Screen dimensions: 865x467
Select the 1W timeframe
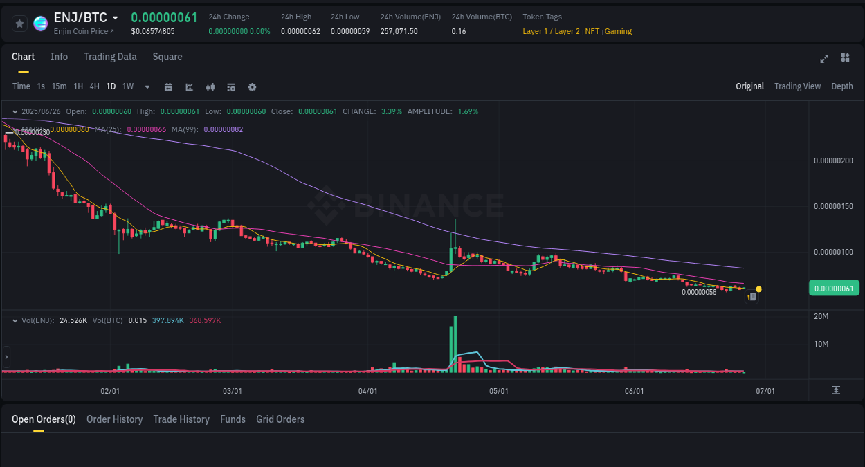click(127, 86)
